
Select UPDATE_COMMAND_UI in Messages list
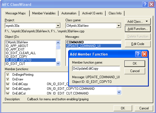tap(94, 46)
